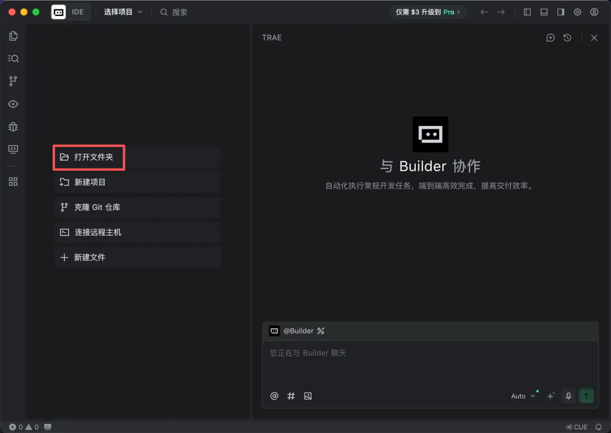Click errors and warnings count in status bar
The width and height of the screenshot is (611, 433).
(24, 427)
